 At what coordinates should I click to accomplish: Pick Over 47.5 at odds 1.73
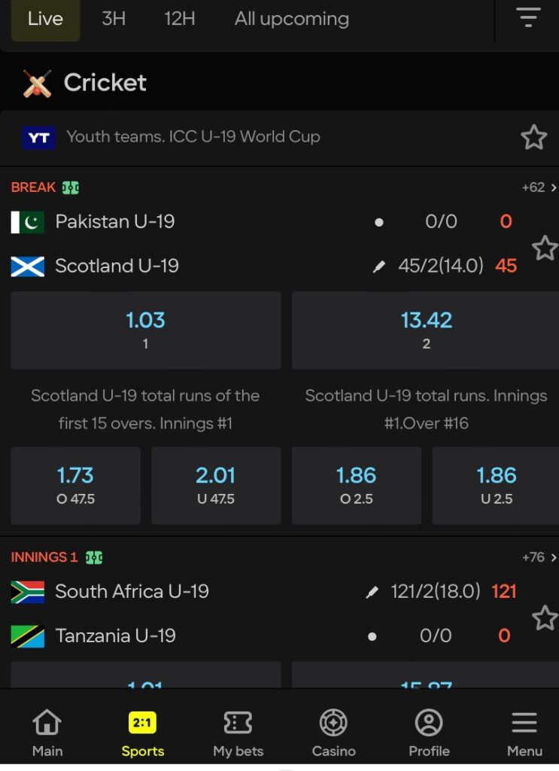[75, 485]
